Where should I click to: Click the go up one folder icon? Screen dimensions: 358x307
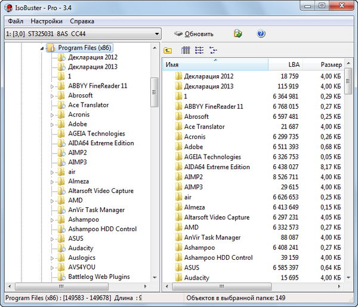point(168,51)
